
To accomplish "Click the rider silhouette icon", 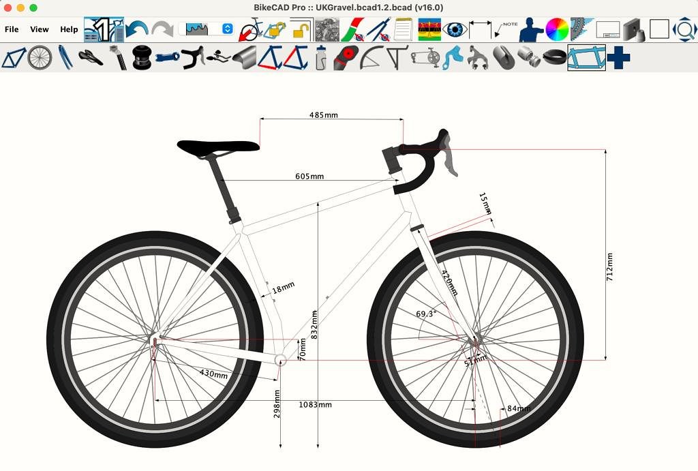I will (532, 30).
